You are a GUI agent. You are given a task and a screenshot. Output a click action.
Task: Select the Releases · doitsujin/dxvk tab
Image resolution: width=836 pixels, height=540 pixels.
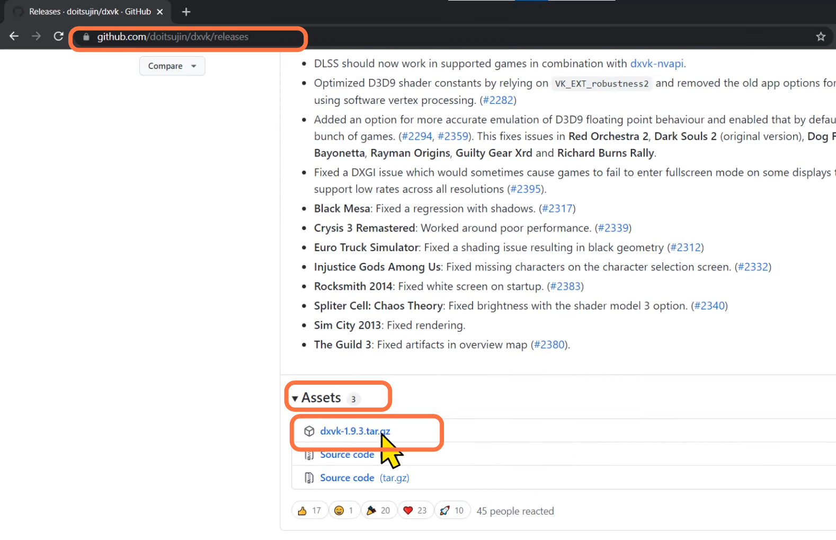click(87, 12)
